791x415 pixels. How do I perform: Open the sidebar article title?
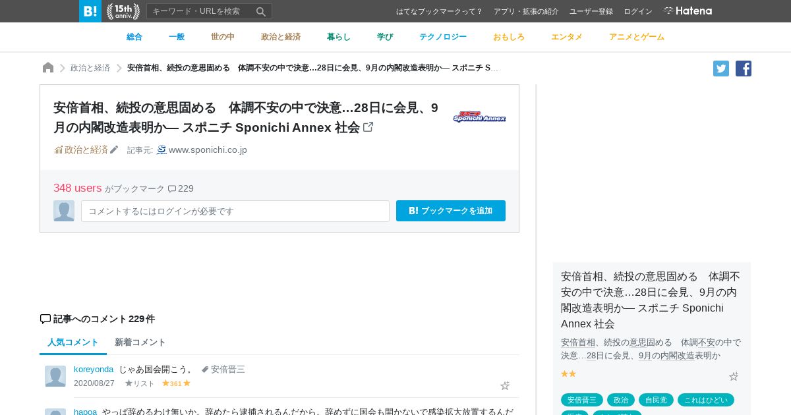tap(651, 300)
